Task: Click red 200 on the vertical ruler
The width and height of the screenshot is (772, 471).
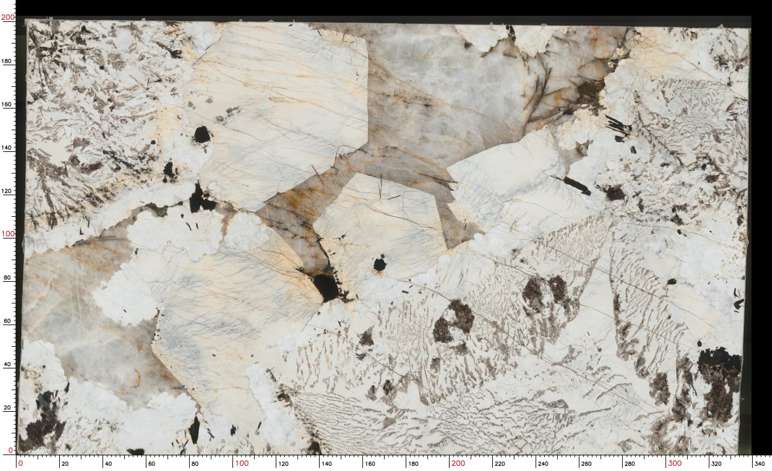Action: (8, 18)
